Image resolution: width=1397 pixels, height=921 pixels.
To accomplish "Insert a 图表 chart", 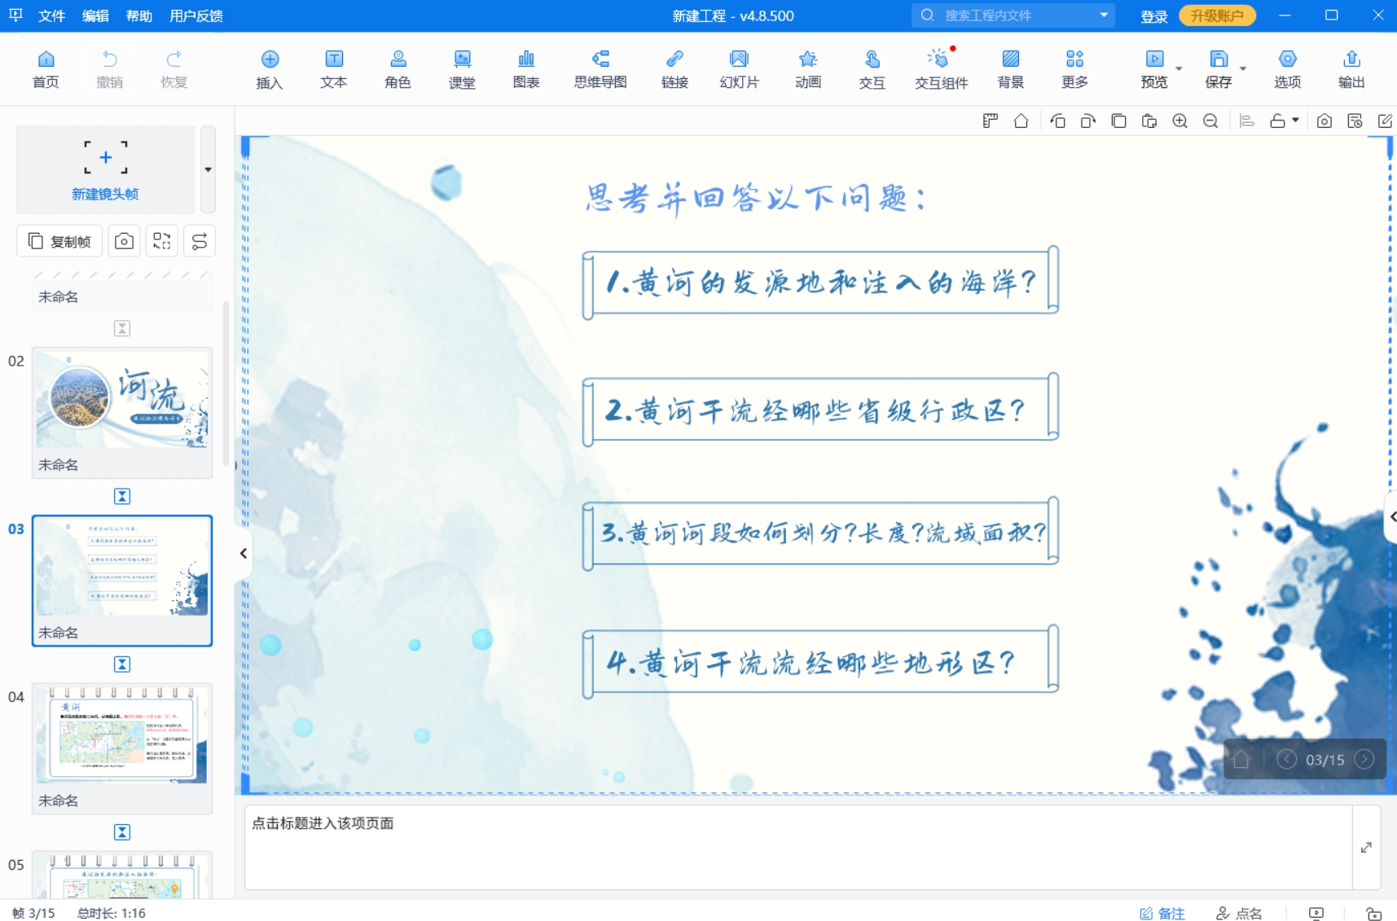I will point(526,69).
